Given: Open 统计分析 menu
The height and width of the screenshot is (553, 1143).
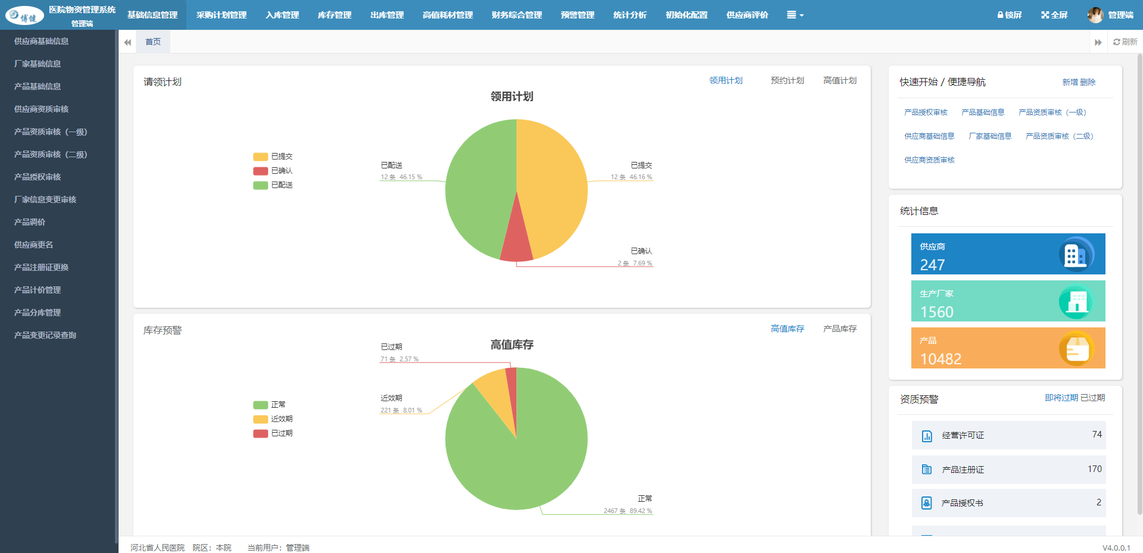Looking at the screenshot, I should (x=630, y=15).
